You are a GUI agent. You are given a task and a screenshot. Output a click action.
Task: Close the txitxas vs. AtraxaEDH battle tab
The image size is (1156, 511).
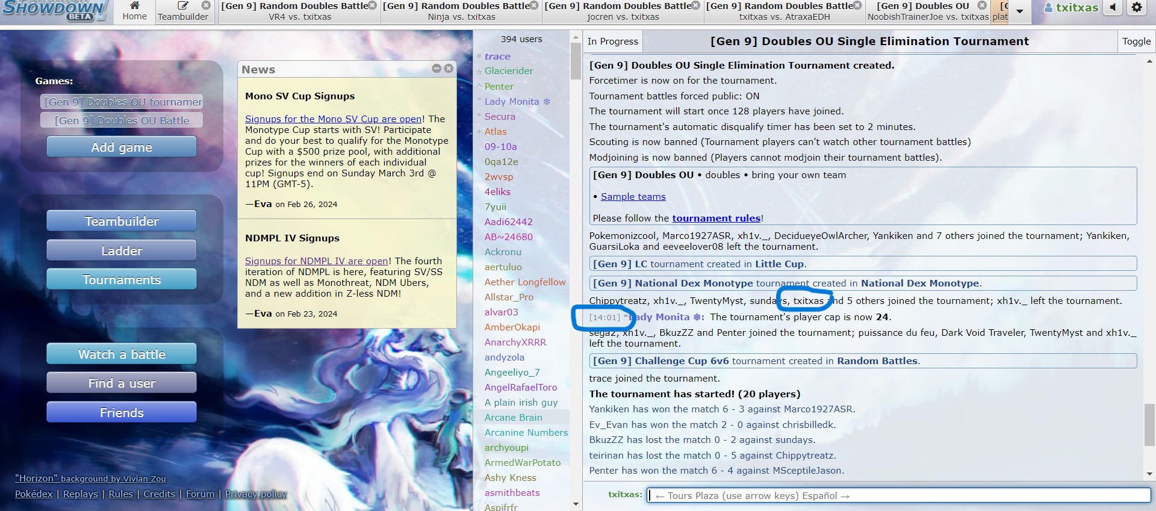click(x=857, y=5)
